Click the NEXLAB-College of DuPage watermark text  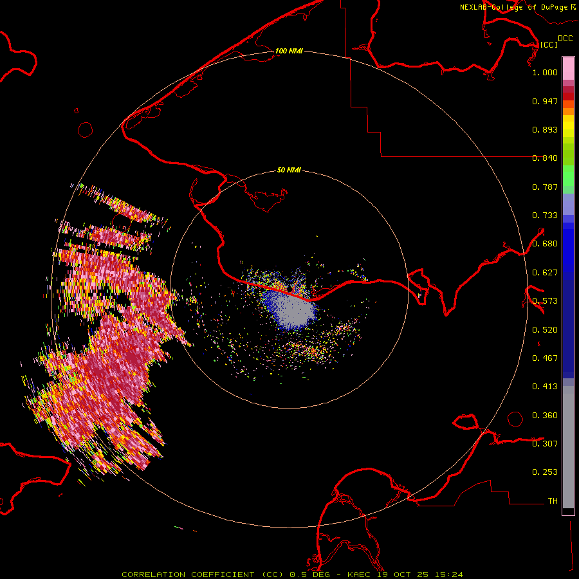(513, 7)
